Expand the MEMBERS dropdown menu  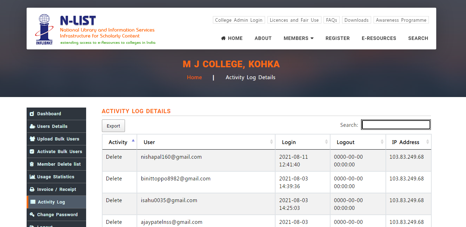(x=299, y=38)
